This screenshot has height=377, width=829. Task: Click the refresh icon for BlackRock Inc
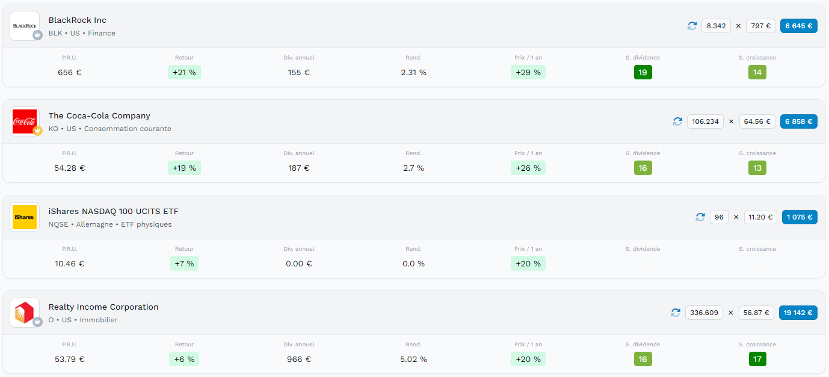coord(692,26)
